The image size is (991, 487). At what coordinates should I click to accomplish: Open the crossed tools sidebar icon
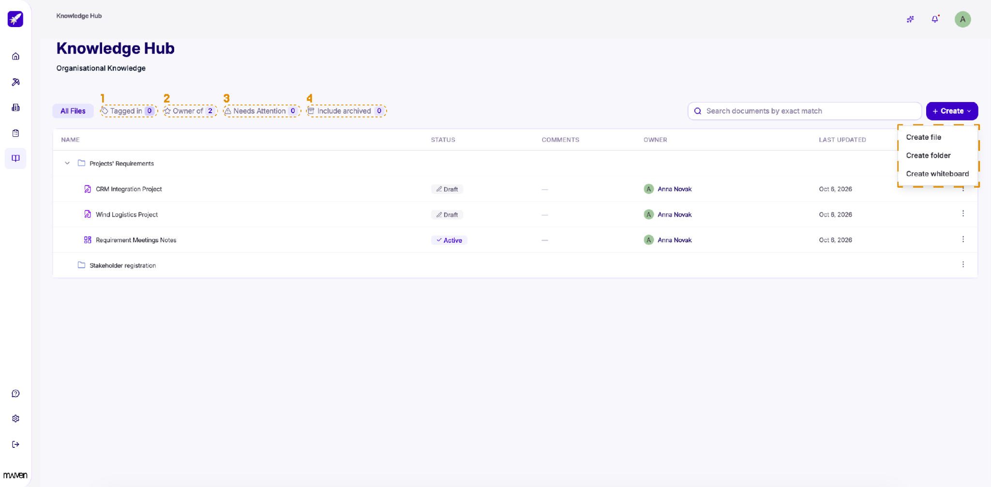point(15,82)
